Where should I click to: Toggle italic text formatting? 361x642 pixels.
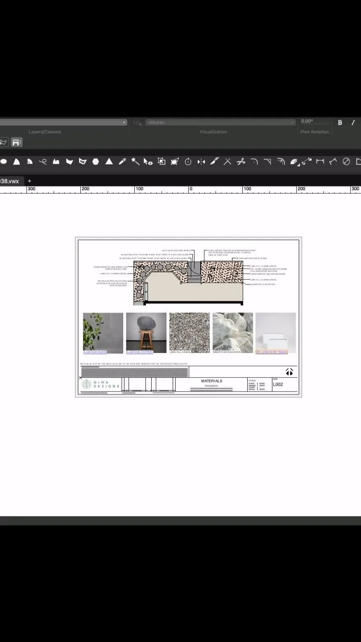pyautogui.click(x=353, y=122)
